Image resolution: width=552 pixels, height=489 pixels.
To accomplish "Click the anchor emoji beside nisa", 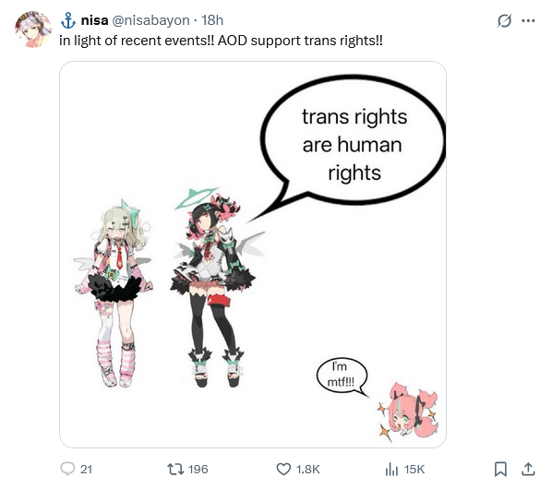I will (x=68, y=20).
